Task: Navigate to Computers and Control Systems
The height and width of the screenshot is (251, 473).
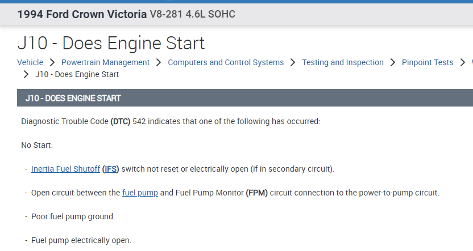Action: 226,62
